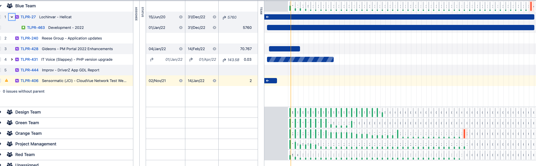The image size is (536, 166).
Task: Open issue link TLPR-463
Action: point(36,28)
